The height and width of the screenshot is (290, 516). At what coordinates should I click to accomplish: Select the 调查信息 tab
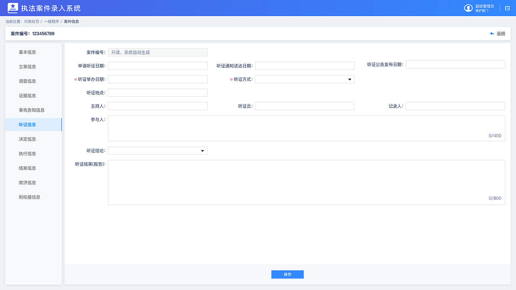(33, 81)
